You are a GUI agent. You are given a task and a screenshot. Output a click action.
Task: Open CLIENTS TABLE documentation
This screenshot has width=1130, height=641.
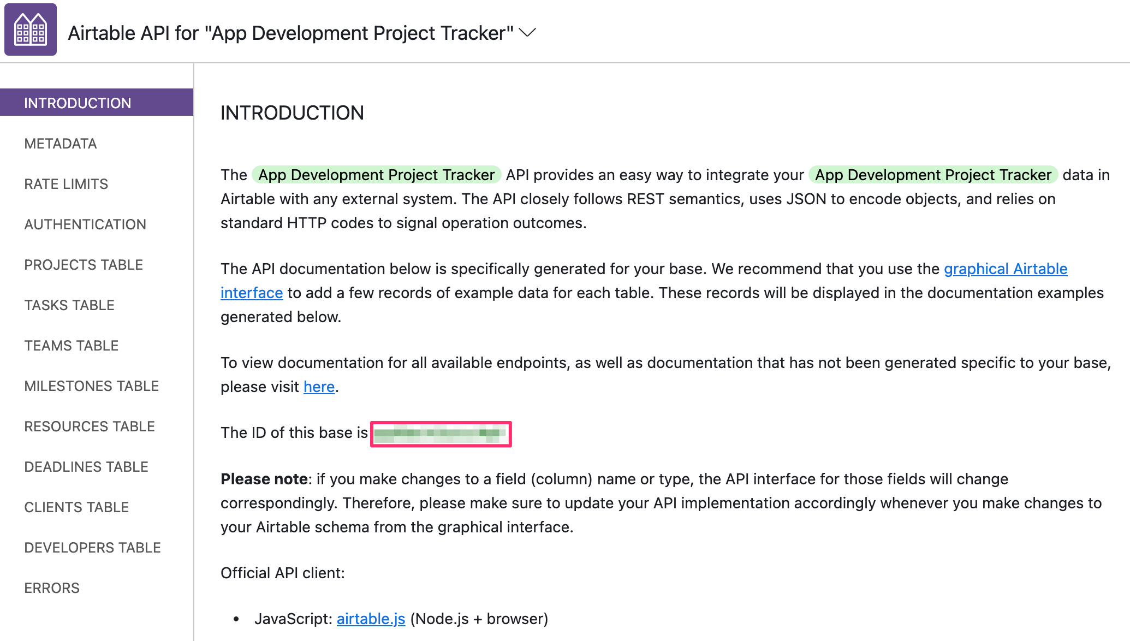pos(76,507)
